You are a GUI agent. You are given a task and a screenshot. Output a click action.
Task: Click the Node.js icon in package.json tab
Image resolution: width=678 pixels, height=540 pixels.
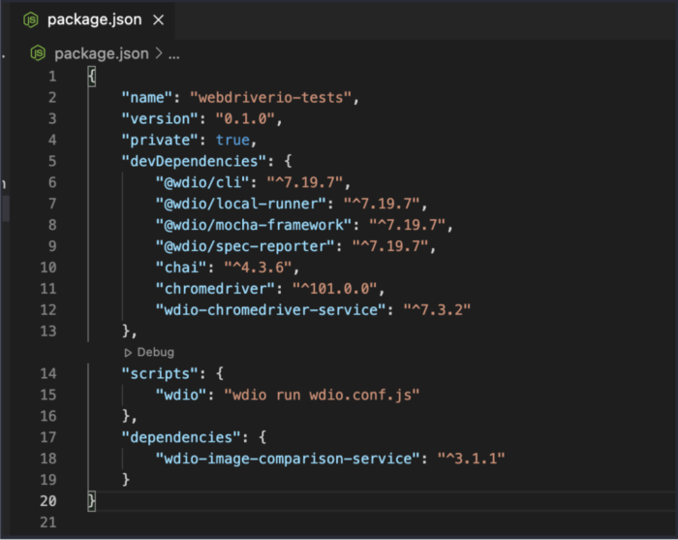[x=31, y=19]
